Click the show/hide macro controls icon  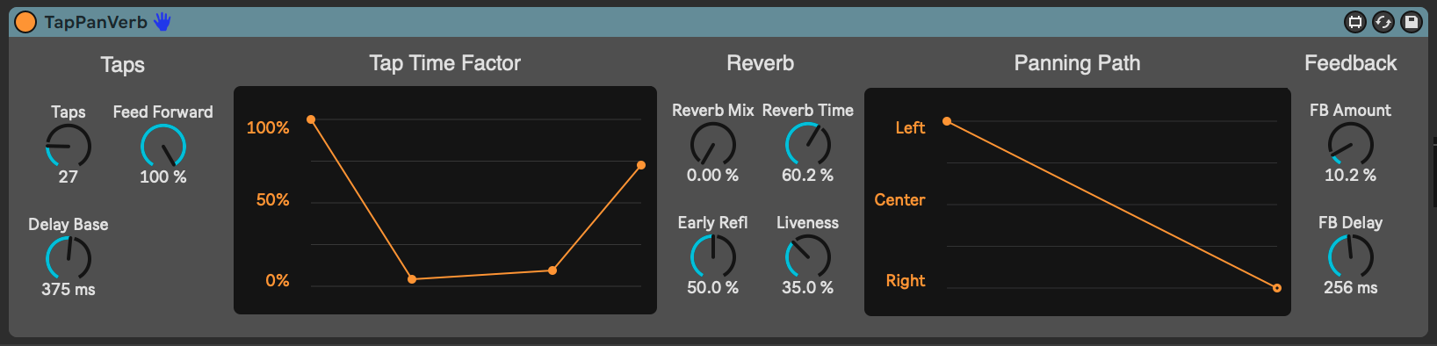[x=1355, y=22]
